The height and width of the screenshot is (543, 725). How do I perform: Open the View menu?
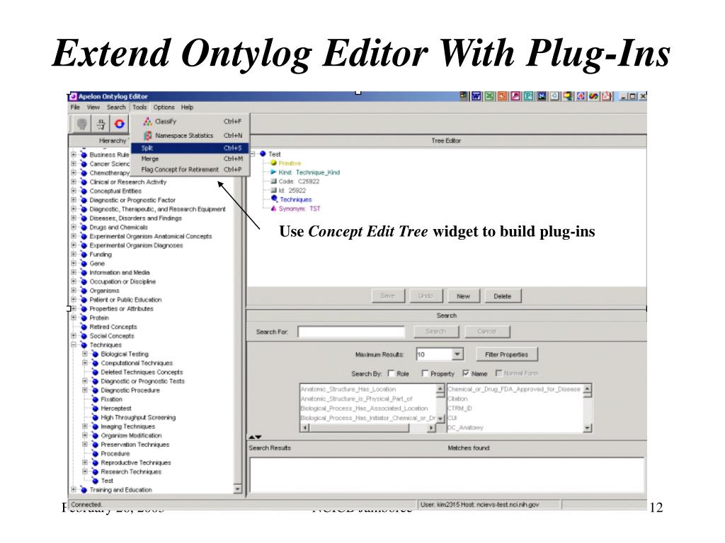pos(93,107)
